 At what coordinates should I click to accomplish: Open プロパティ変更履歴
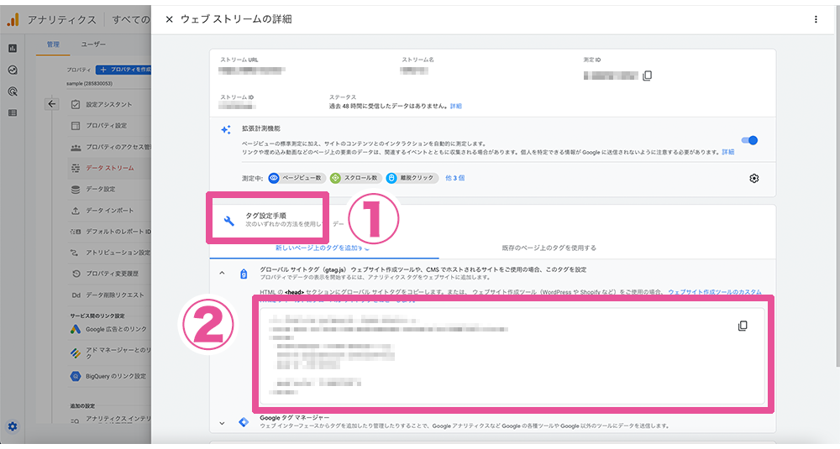tap(112, 274)
